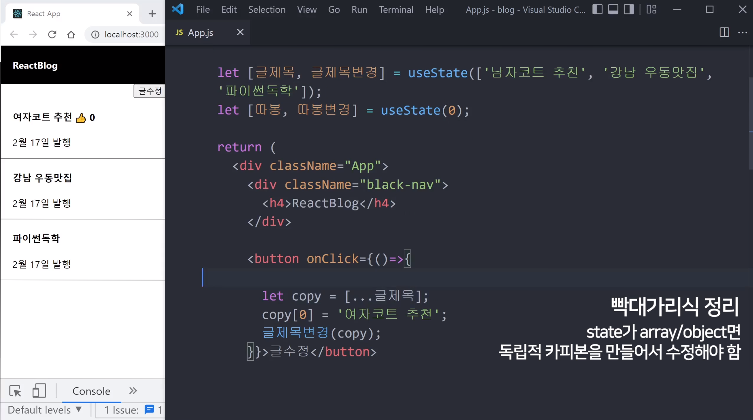Click the Split Editor Right icon
Image resolution: width=753 pixels, height=420 pixels.
[x=724, y=32]
